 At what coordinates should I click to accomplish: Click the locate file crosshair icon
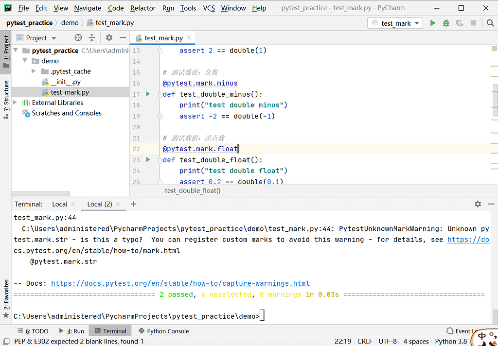pyautogui.click(x=78, y=38)
